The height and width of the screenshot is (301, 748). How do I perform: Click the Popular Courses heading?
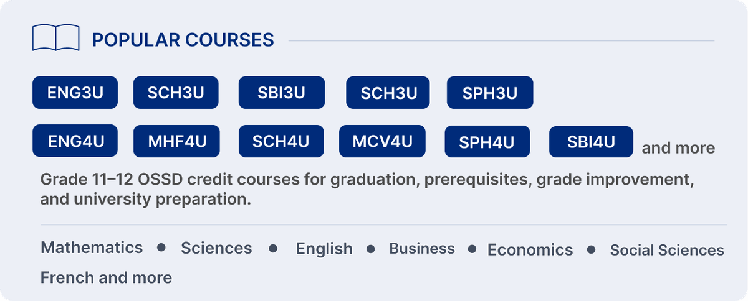click(x=183, y=40)
